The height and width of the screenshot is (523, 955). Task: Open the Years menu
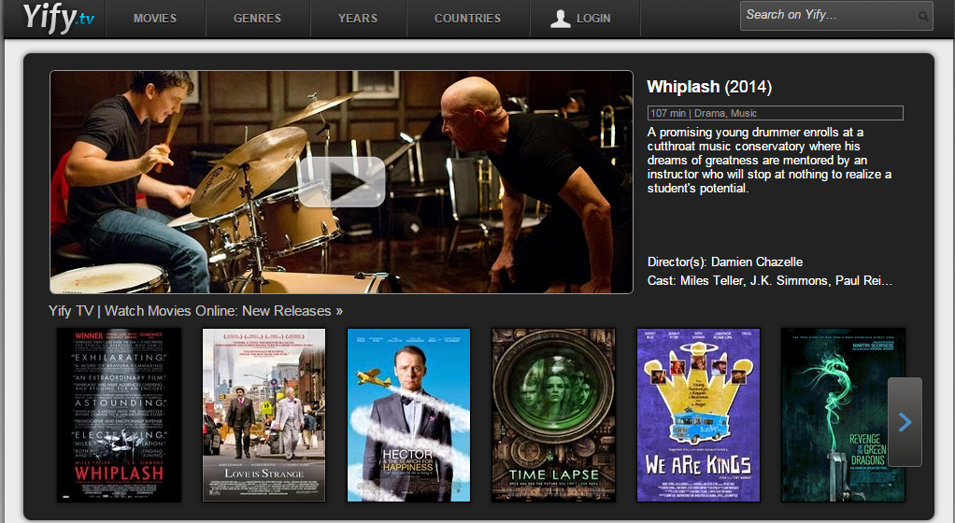tap(358, 19)
